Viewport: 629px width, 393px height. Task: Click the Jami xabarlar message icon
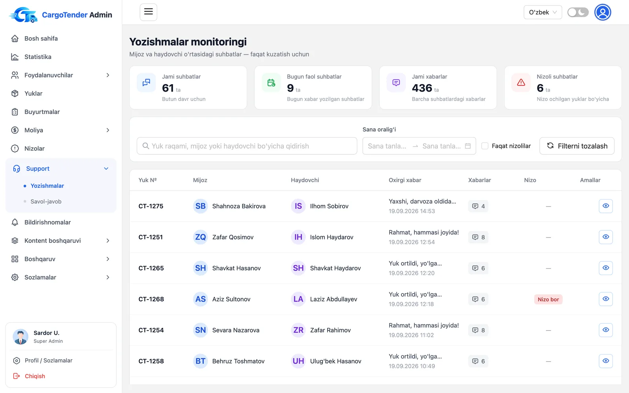click(x=396, y=83)
